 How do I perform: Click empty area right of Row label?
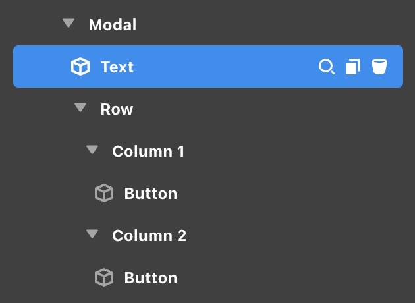coord(263,109)
